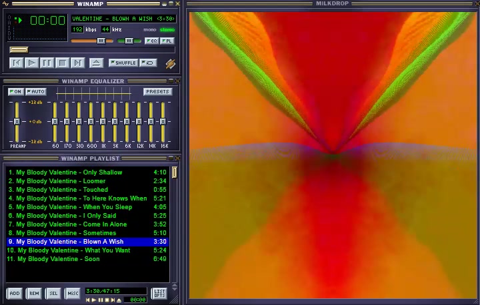Image resolution: width=480 pixels, height=305 pixels.
Task: Click the PREAMP slider handle
Action: click(17, 121)
